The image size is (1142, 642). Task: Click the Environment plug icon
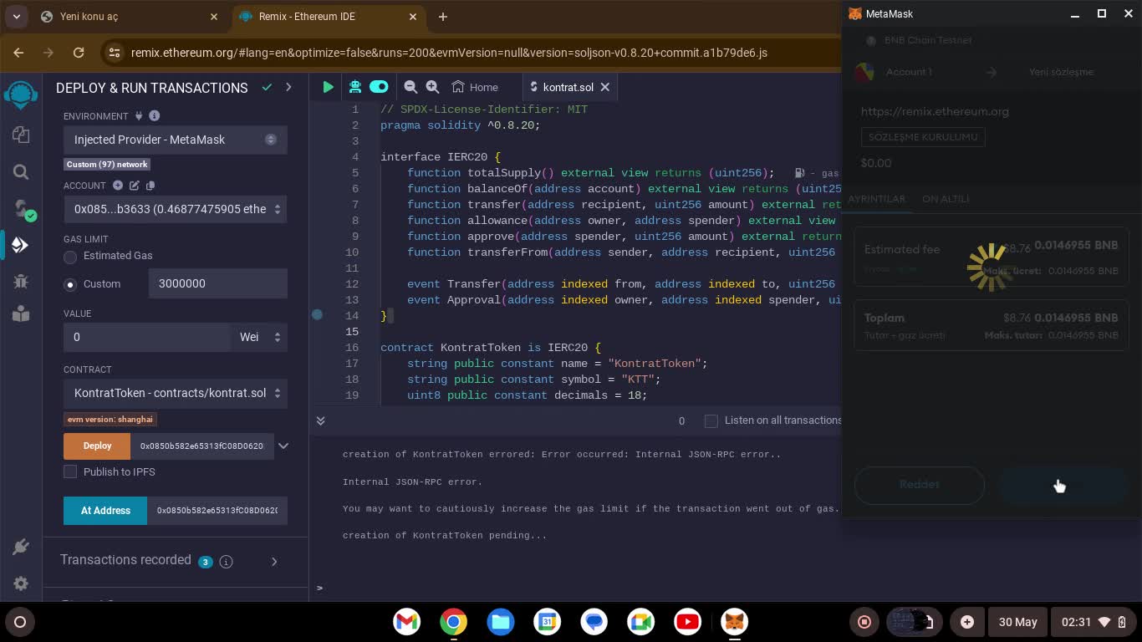coord(138,115)
